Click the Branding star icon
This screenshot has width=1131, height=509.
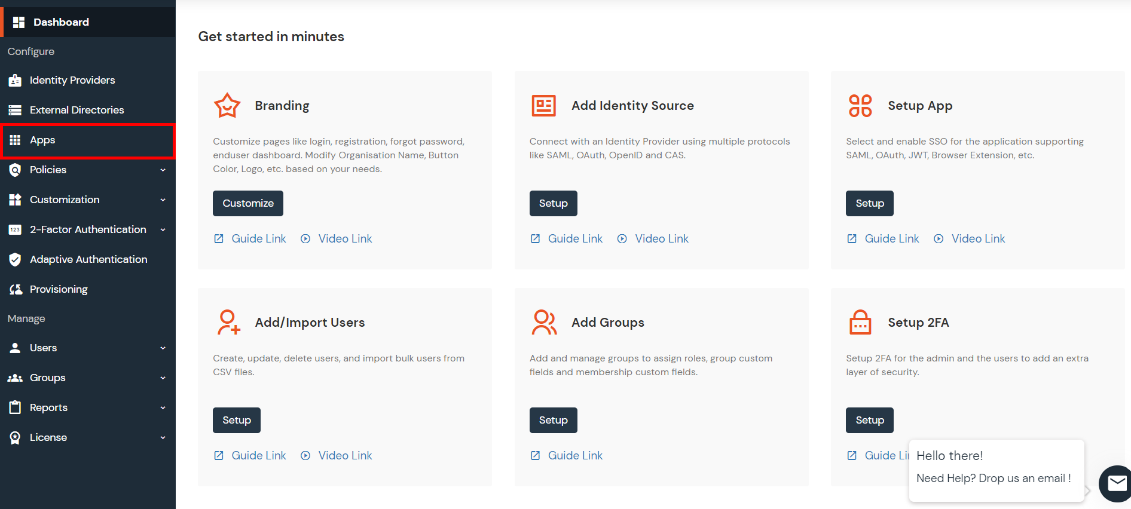[x=227, y=106]
